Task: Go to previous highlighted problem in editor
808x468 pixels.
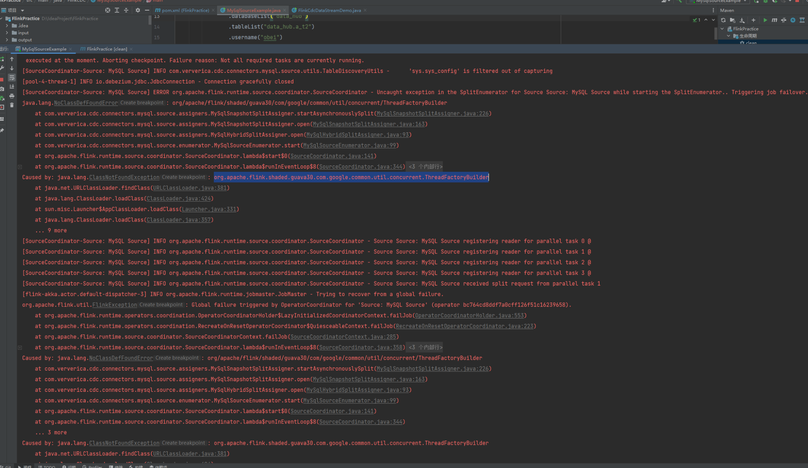Action: [706, 20]
